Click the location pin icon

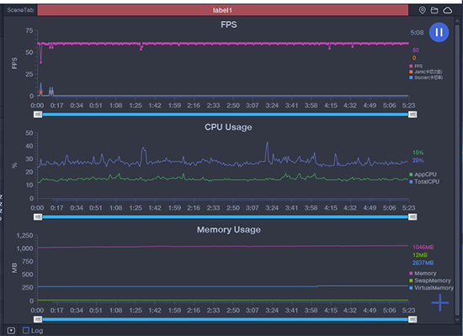click(423, 10)
